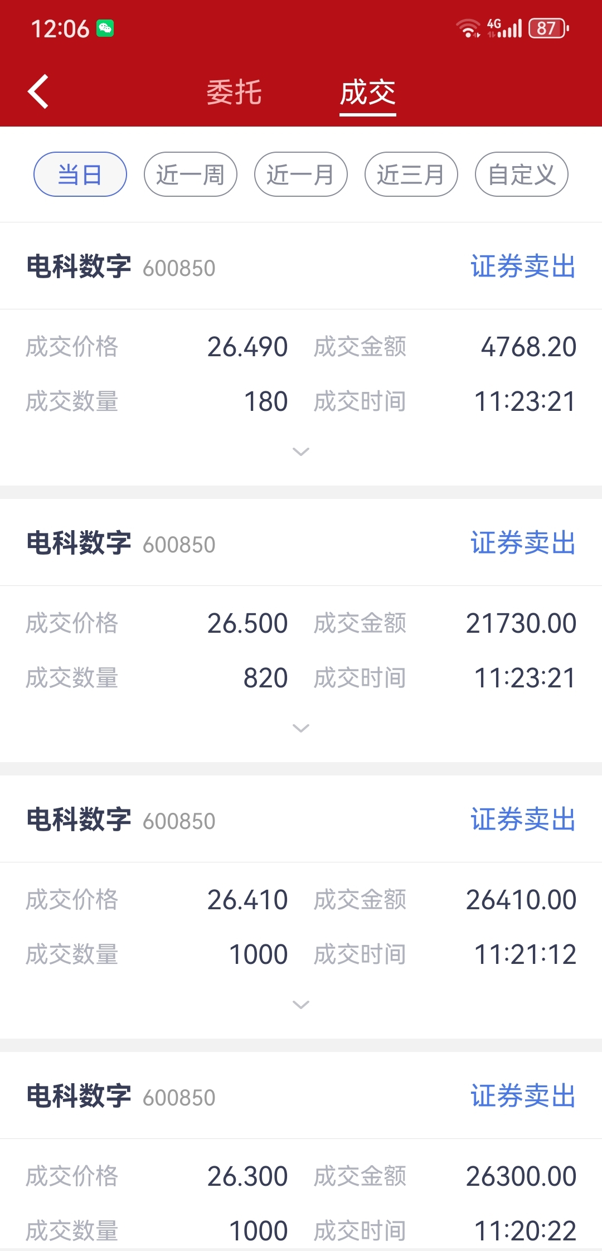Filter by 近三月 range

411,174
